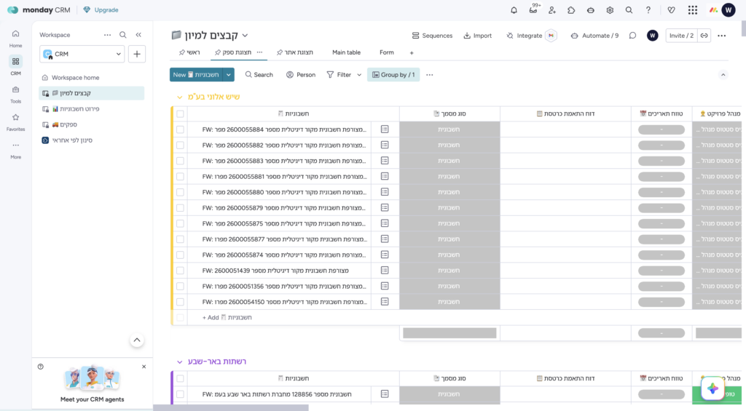Copy board link icon next to Invite
Viewport: 746px width, 411px height.
click(704, 36)
